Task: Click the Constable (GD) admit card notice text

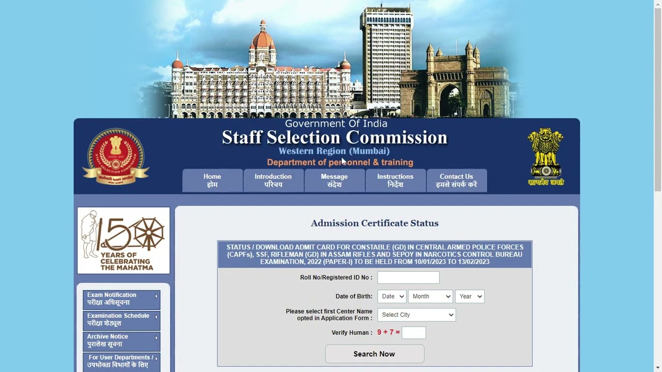Action: [x=375, y=254]
